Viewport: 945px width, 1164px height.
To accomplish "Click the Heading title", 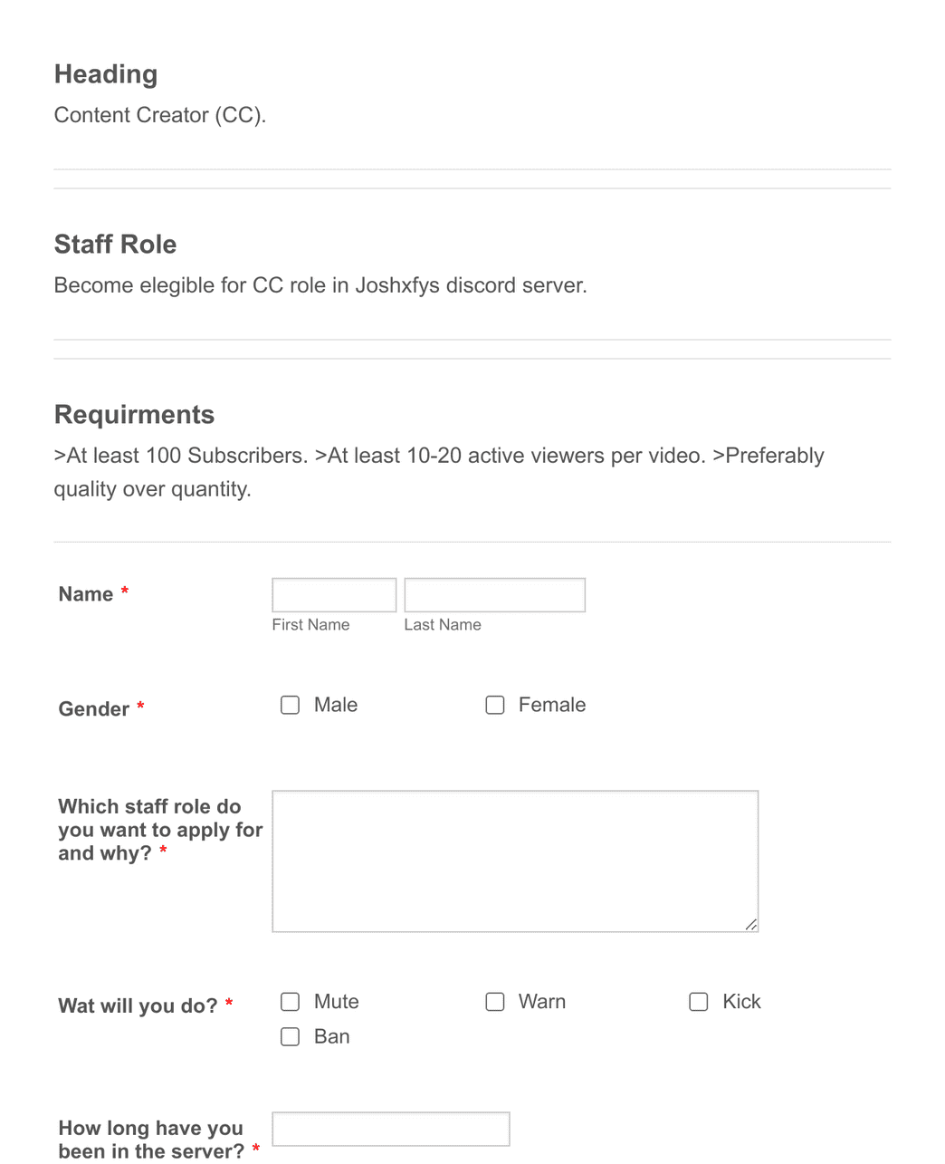I will [105, 74].
